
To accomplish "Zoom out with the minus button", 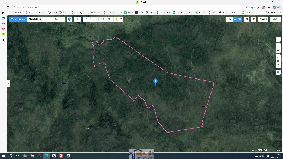I will coord(278,51).
